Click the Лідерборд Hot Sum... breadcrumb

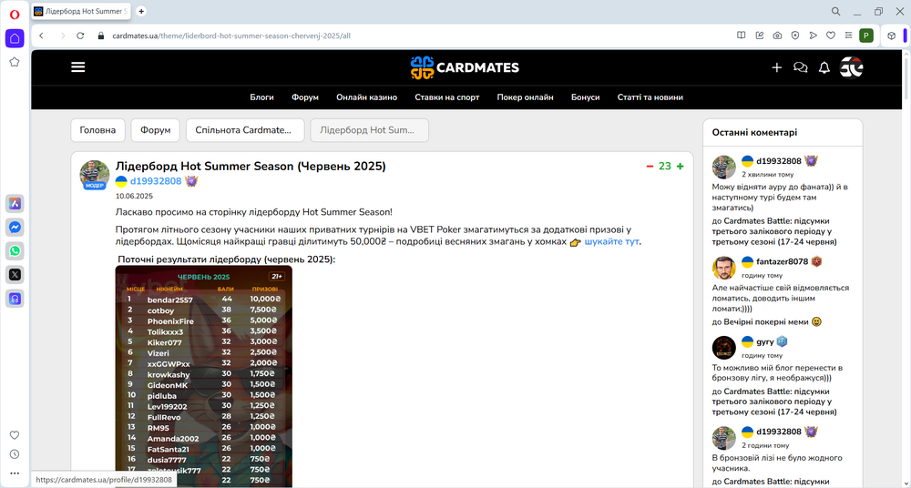click(370, 130)
